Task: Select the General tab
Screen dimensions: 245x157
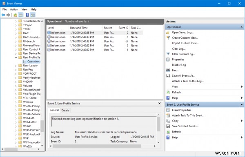Action: 54,110
